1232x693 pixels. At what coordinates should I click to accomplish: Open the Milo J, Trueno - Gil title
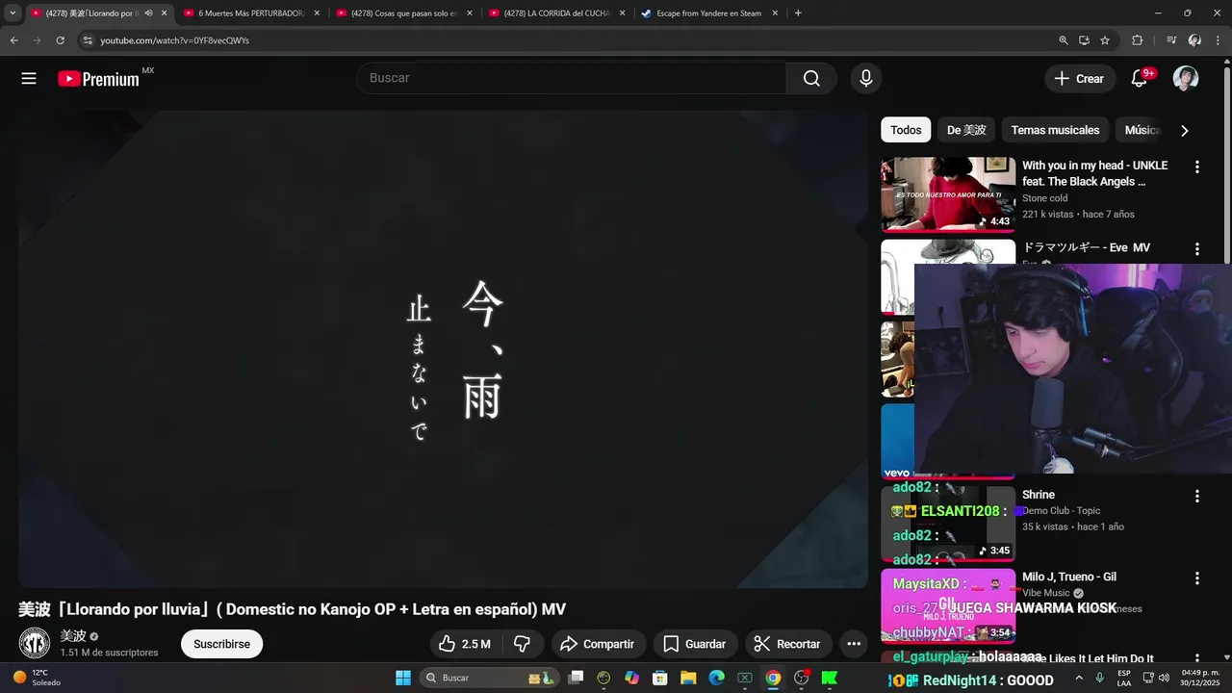(x=1069, y=577)
